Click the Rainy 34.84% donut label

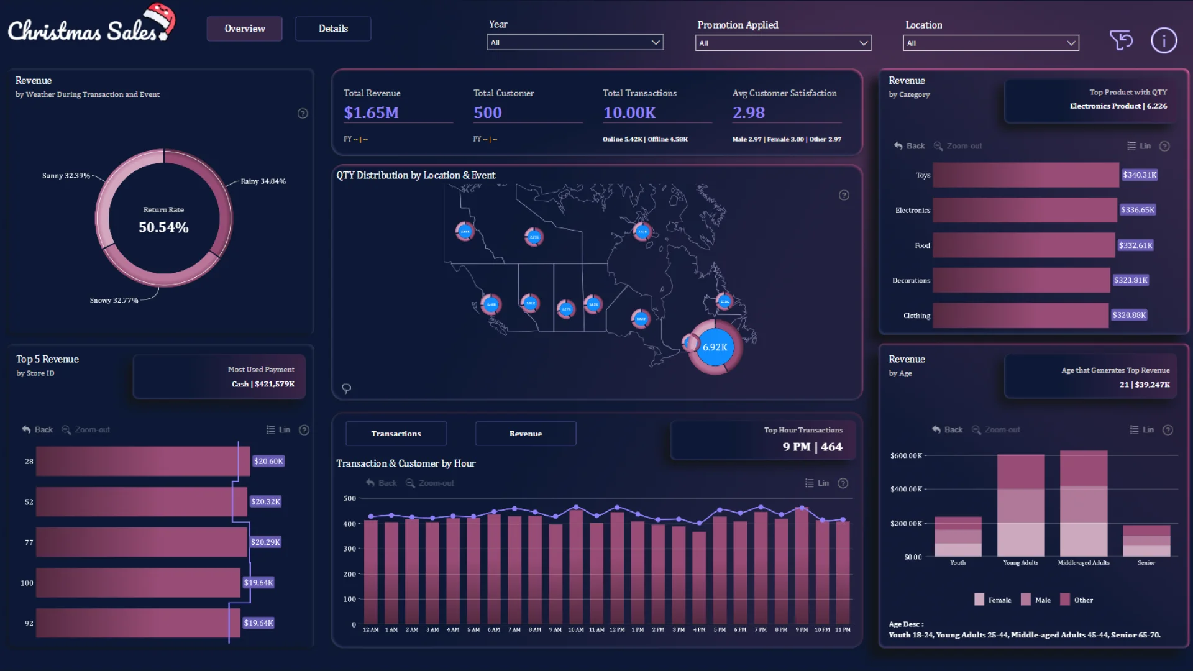[x=263, y=181]
